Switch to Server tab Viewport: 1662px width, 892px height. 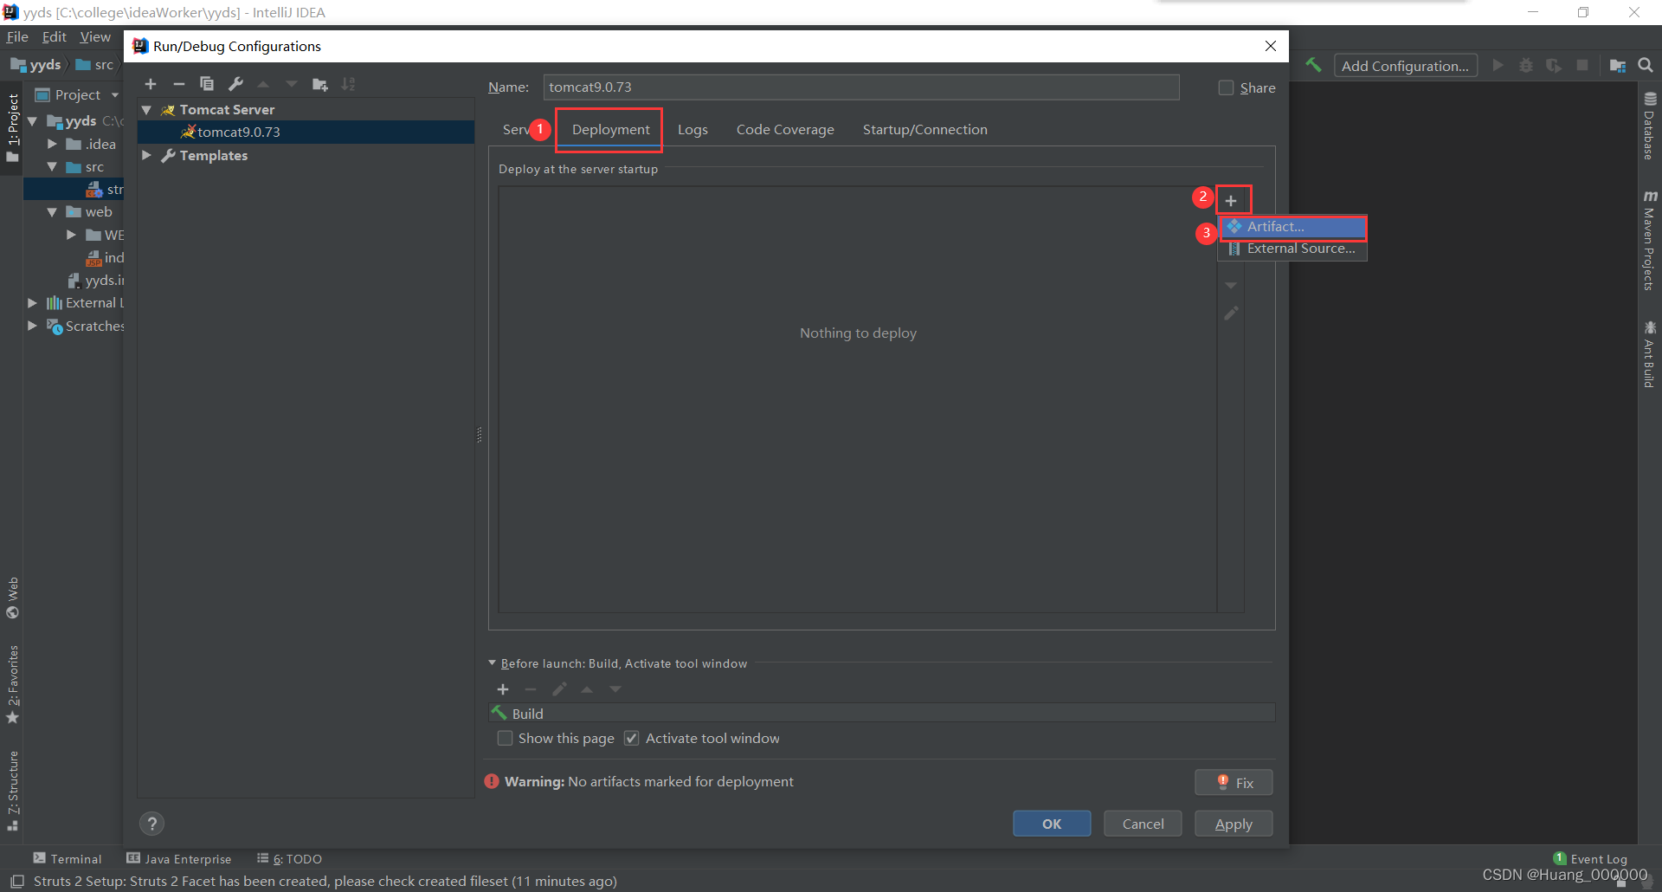516,129
